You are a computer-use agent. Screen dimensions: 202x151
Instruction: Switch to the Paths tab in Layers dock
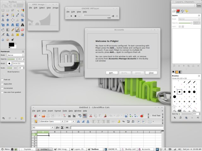point(182,11)
